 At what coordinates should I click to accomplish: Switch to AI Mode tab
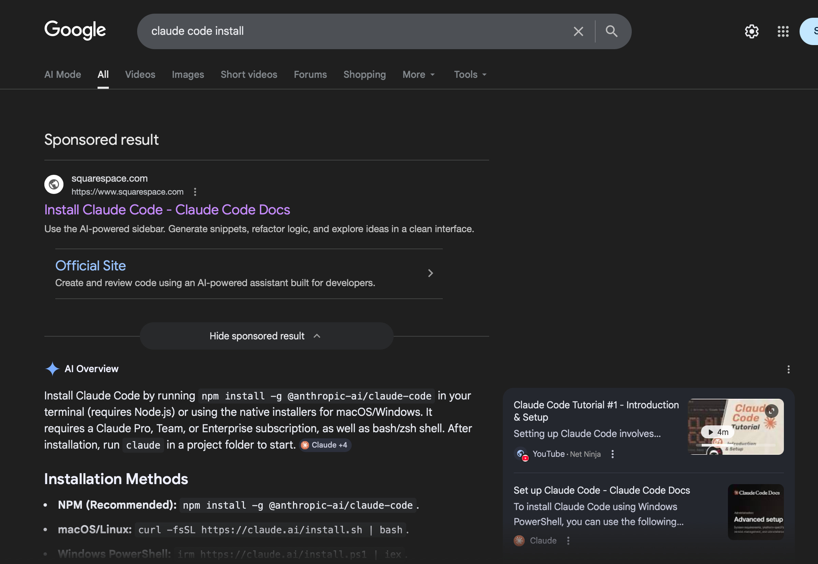(62, 74)
